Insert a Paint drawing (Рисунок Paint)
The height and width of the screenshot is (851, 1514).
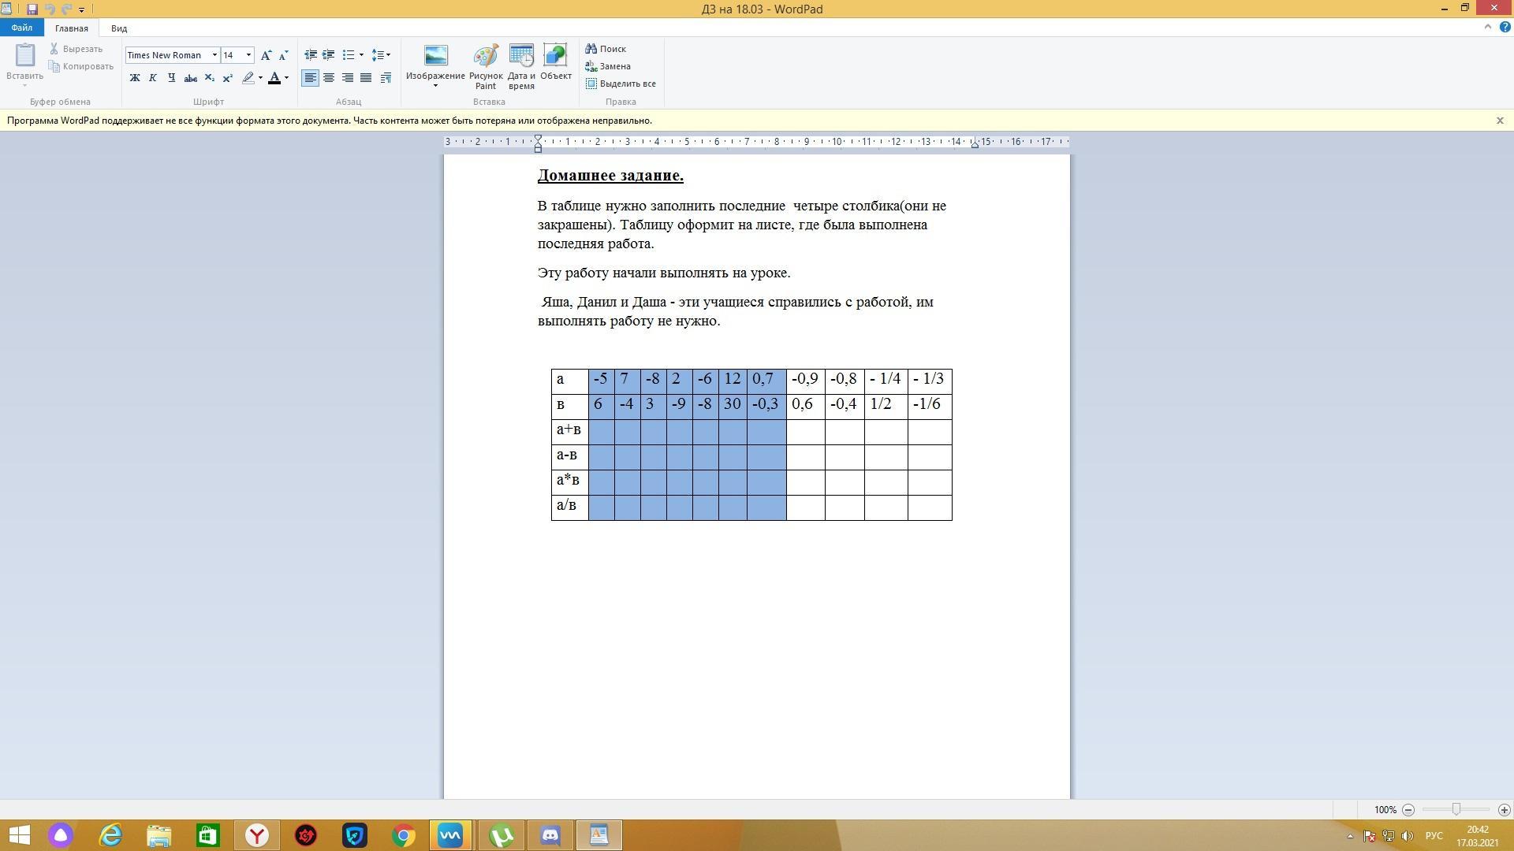click(485, 66)
